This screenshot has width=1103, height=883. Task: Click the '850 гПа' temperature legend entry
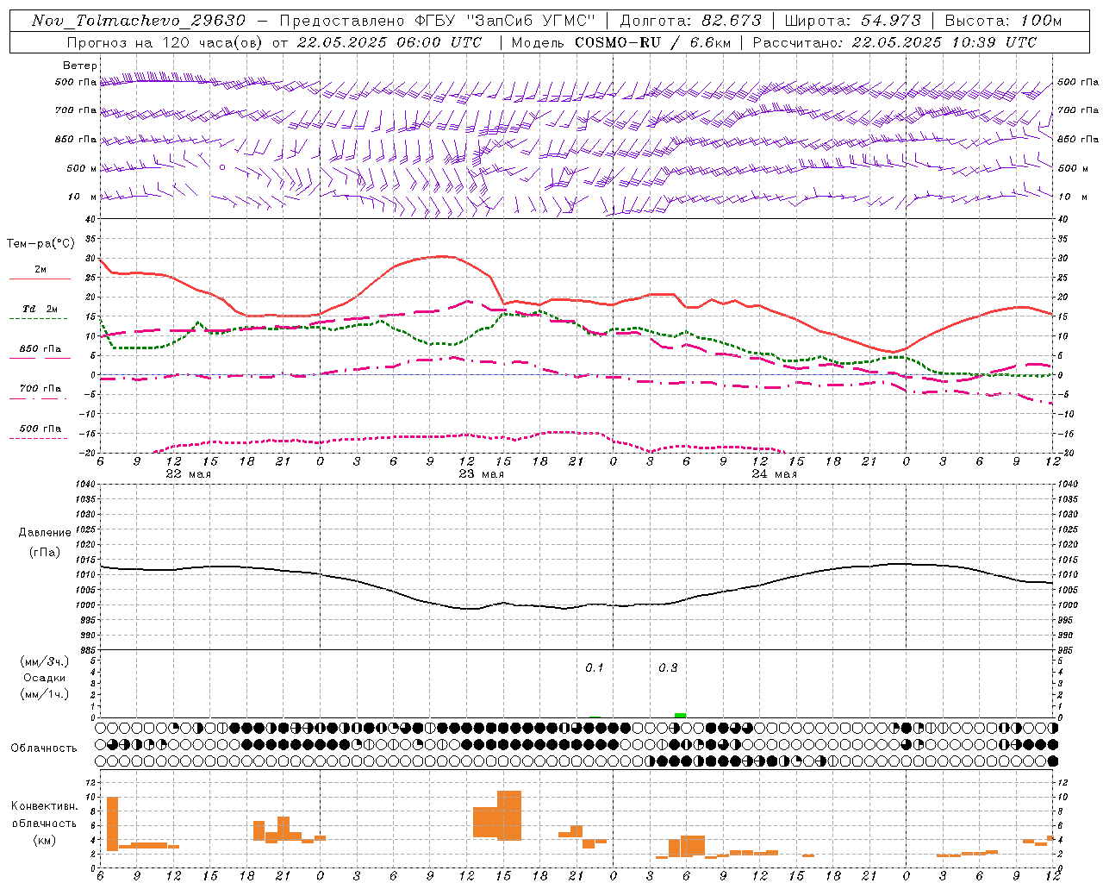point(41,349)
